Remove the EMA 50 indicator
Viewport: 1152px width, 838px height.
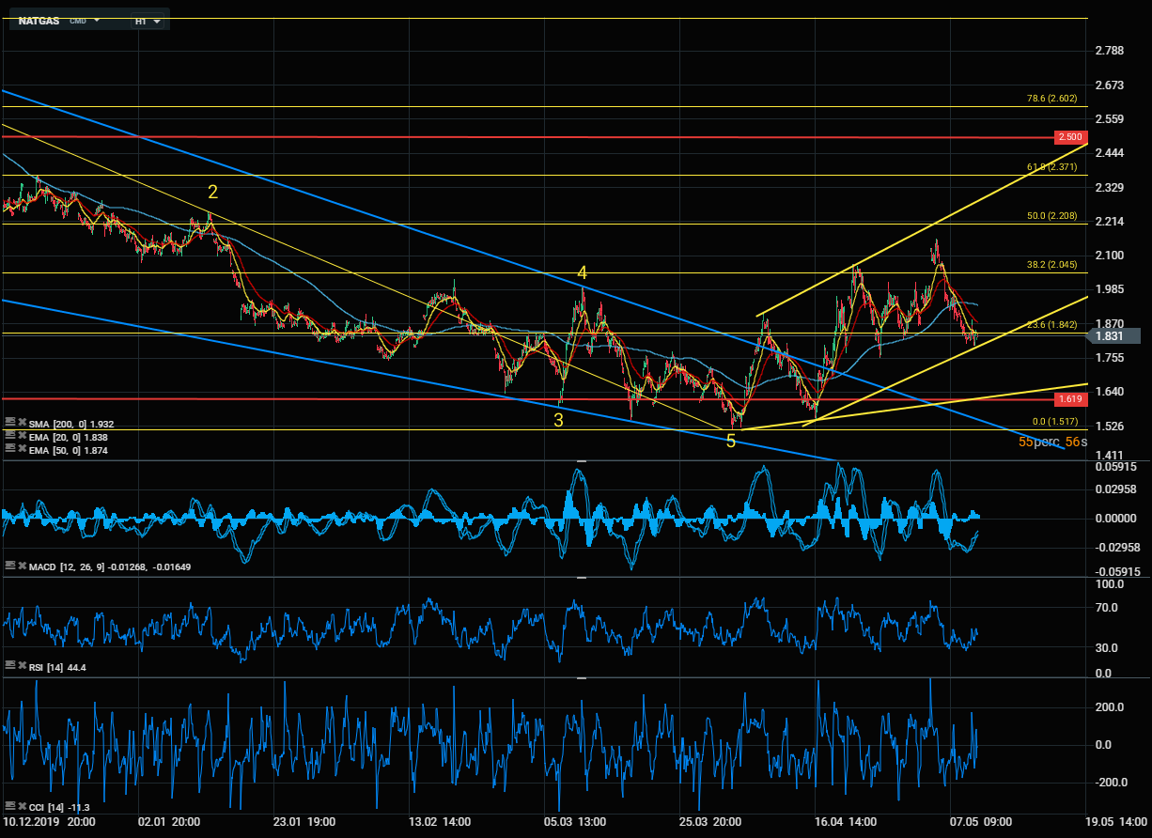coord(22,450)
